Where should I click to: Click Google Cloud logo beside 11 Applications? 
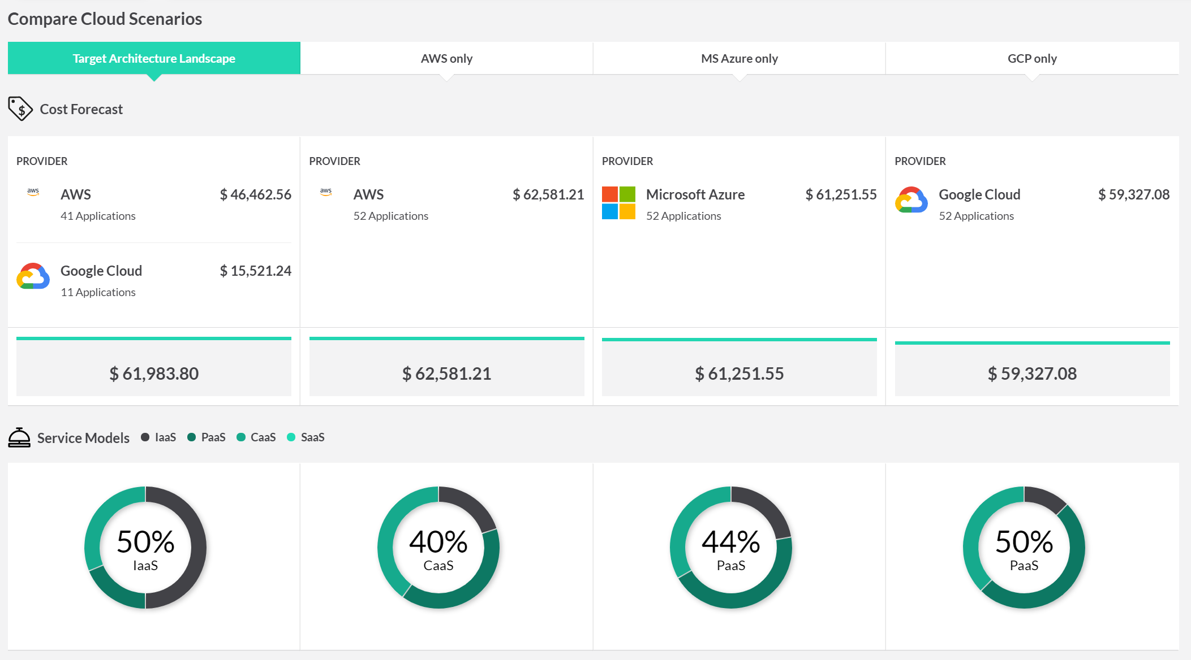tap(33, 276)
